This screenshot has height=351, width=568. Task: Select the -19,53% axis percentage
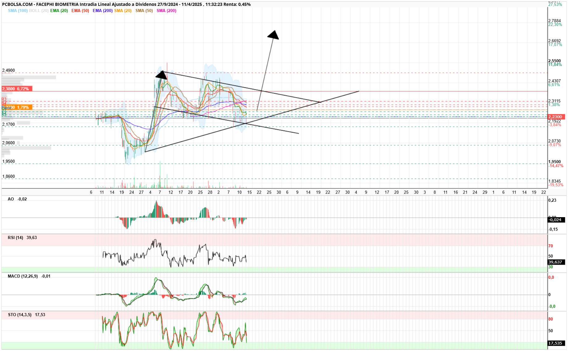pyautogui.click(x=556, y=185)
